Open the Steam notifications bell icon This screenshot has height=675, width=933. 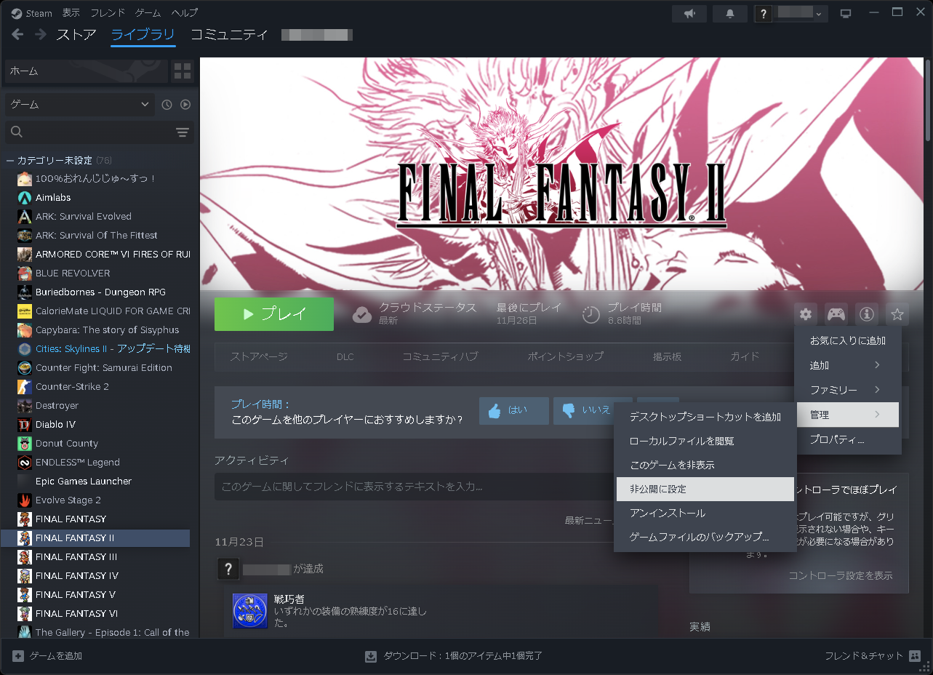click(x=729, y=13)
